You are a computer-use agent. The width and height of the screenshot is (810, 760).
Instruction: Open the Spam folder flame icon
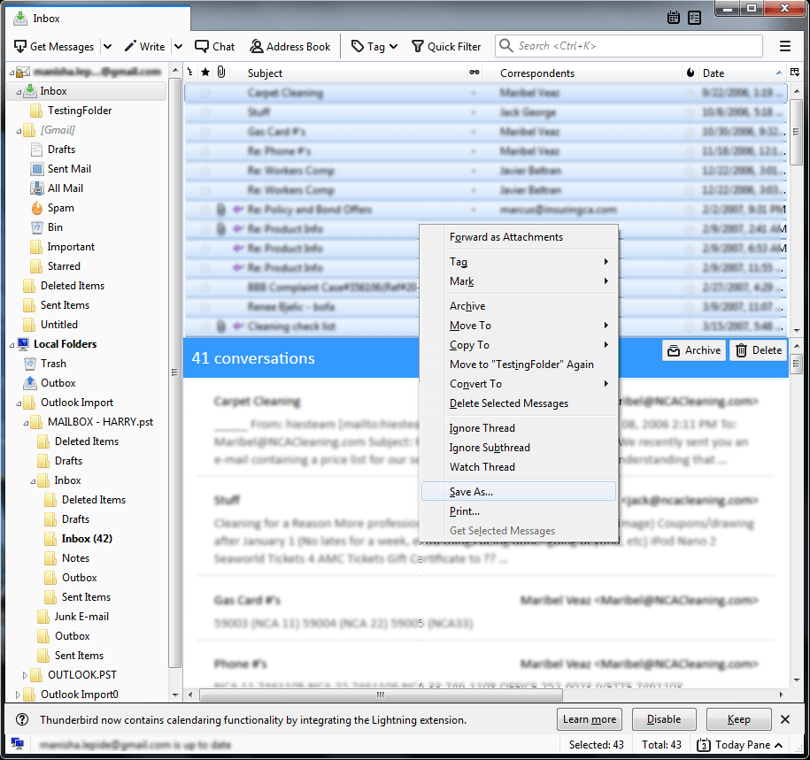pyautogui.click(x=36, y=208)
